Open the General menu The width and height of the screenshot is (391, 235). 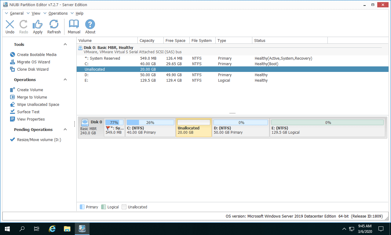coord(16,13)
